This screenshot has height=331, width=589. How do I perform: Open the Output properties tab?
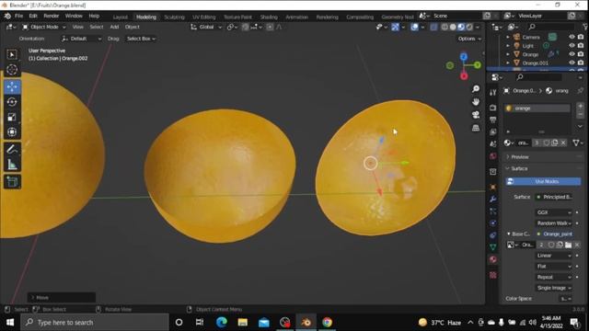click(493, 120)
